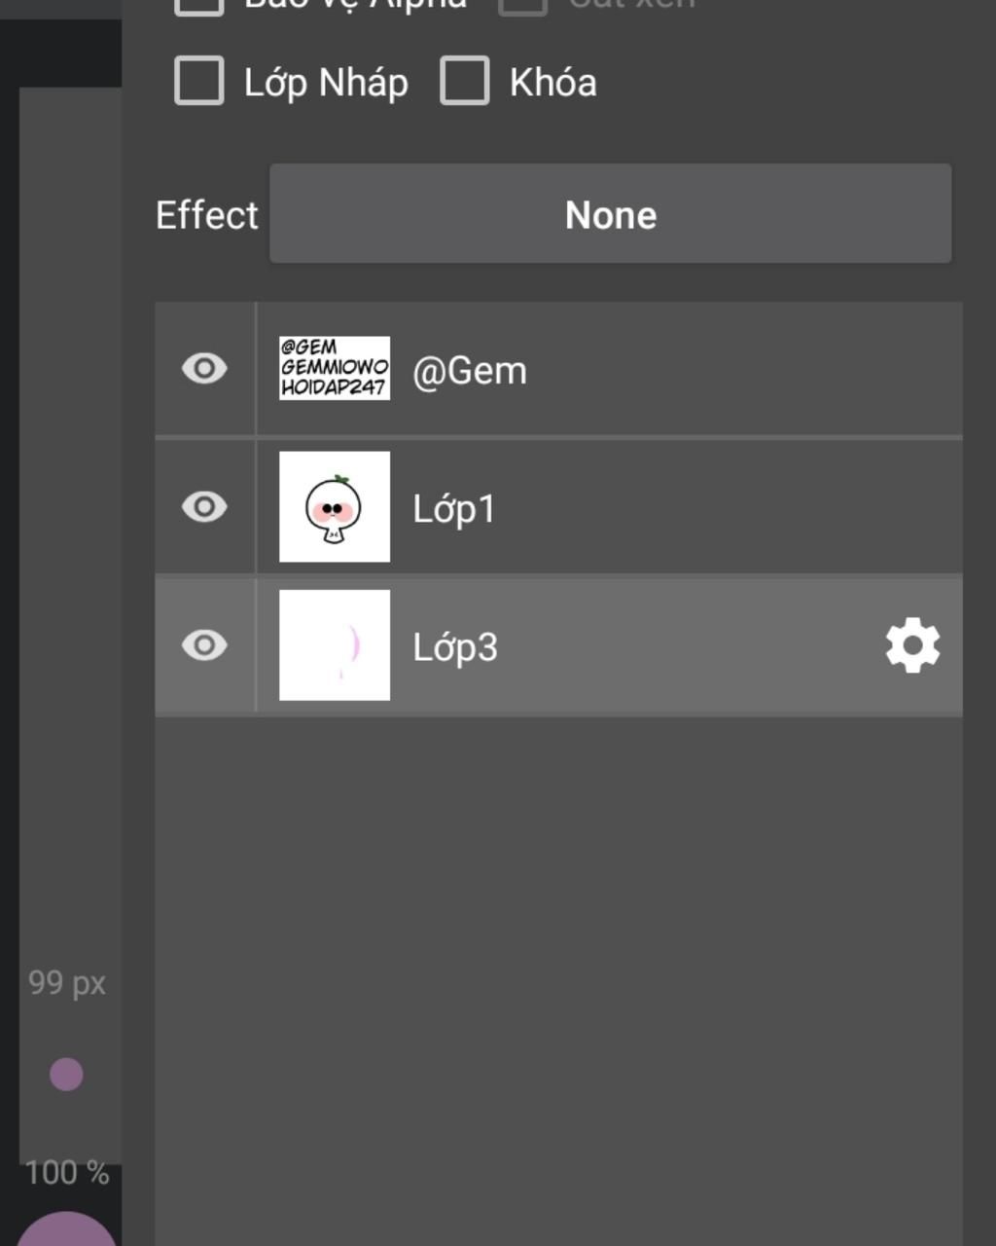The image size is (996, 1246).
Task: Toggle visibility of Lớp1 layer
Action: point(204,506)
